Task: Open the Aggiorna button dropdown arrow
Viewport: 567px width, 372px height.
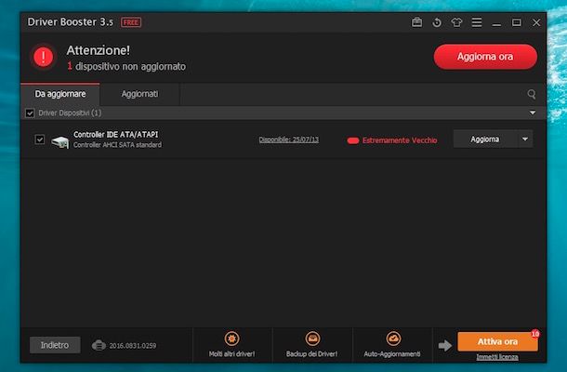Action: click(x=525, y=139)
